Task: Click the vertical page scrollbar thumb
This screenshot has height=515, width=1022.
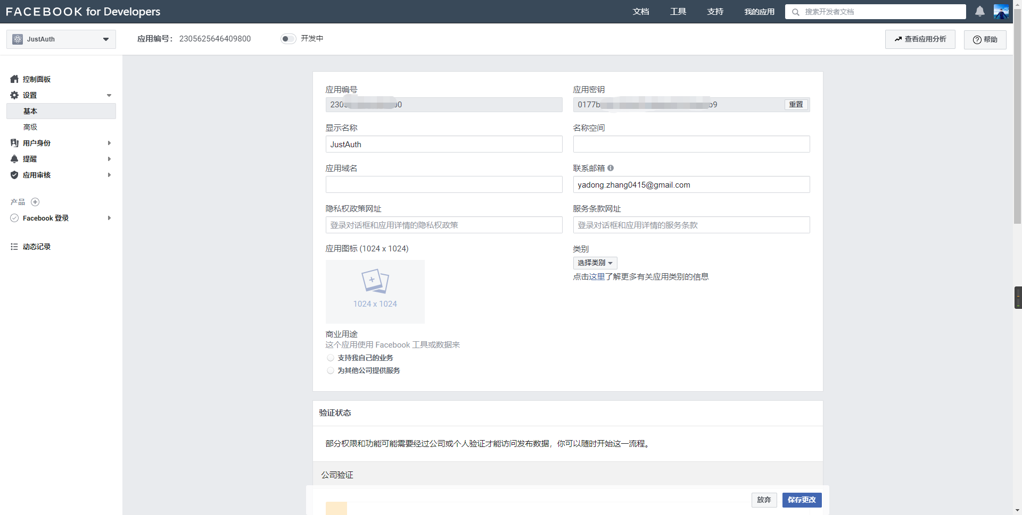Action: (1017, 117)
